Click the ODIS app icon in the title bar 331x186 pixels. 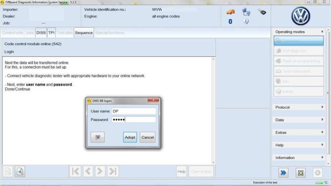point(2,2)
